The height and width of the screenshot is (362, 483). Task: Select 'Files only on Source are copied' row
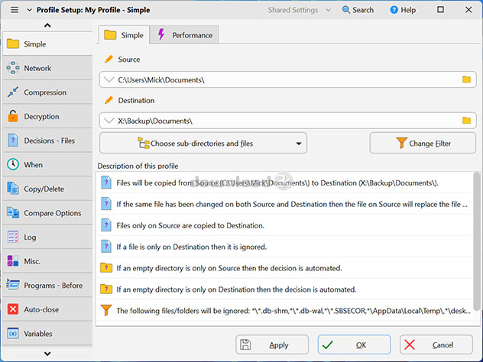click(284, 225)
